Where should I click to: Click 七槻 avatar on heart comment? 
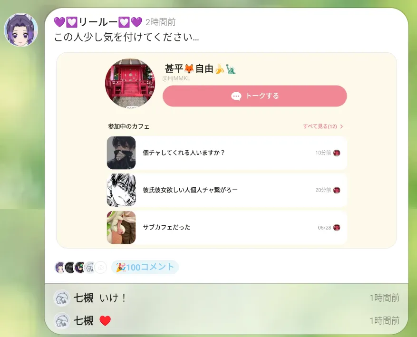coord(62,321)
